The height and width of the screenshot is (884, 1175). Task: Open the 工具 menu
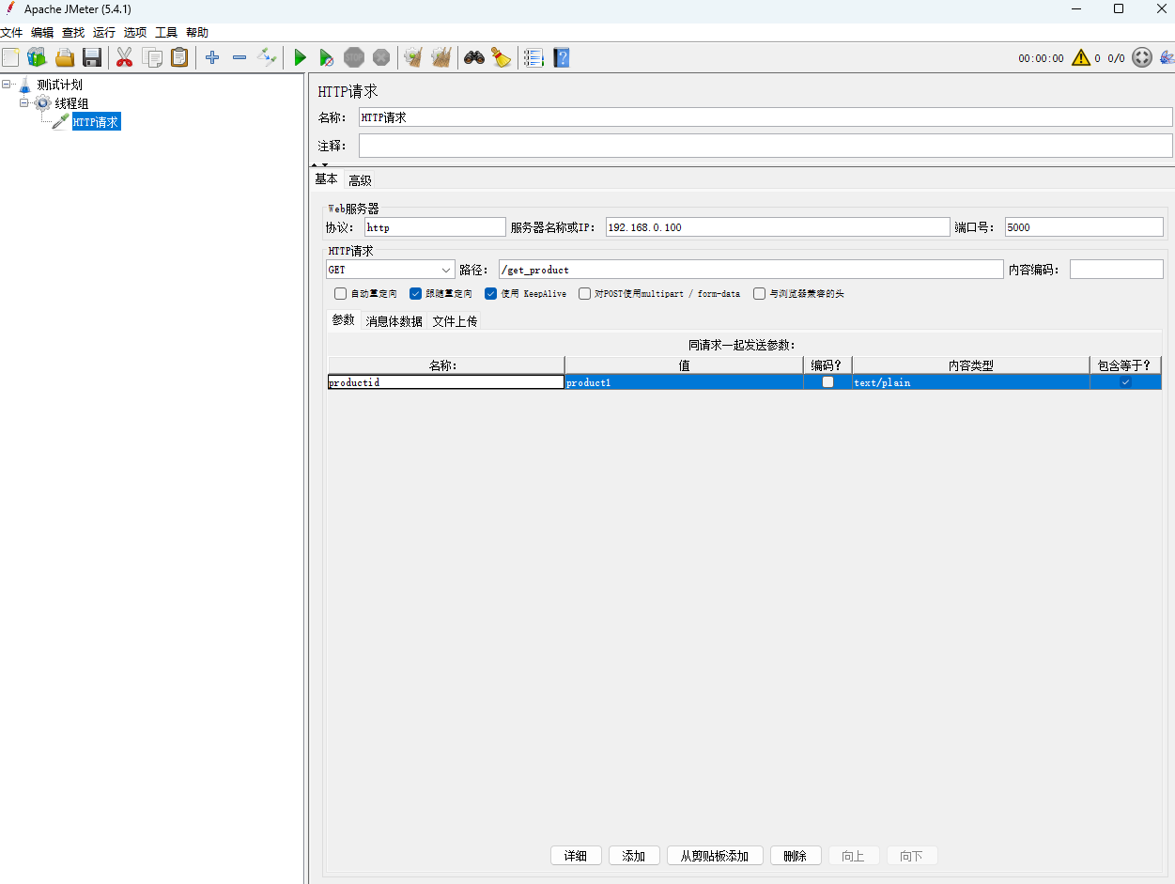[166, 33]
